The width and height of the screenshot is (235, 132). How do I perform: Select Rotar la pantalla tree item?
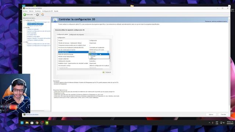[x=32, y=33]
